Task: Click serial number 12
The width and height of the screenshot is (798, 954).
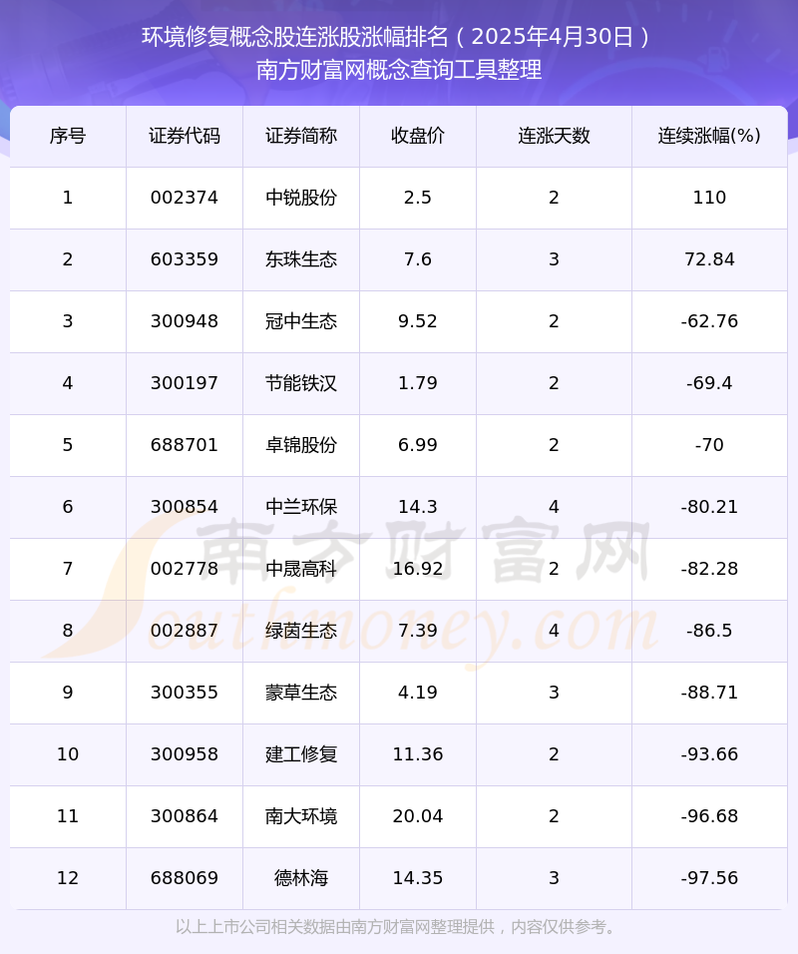Action: point(68,878)
